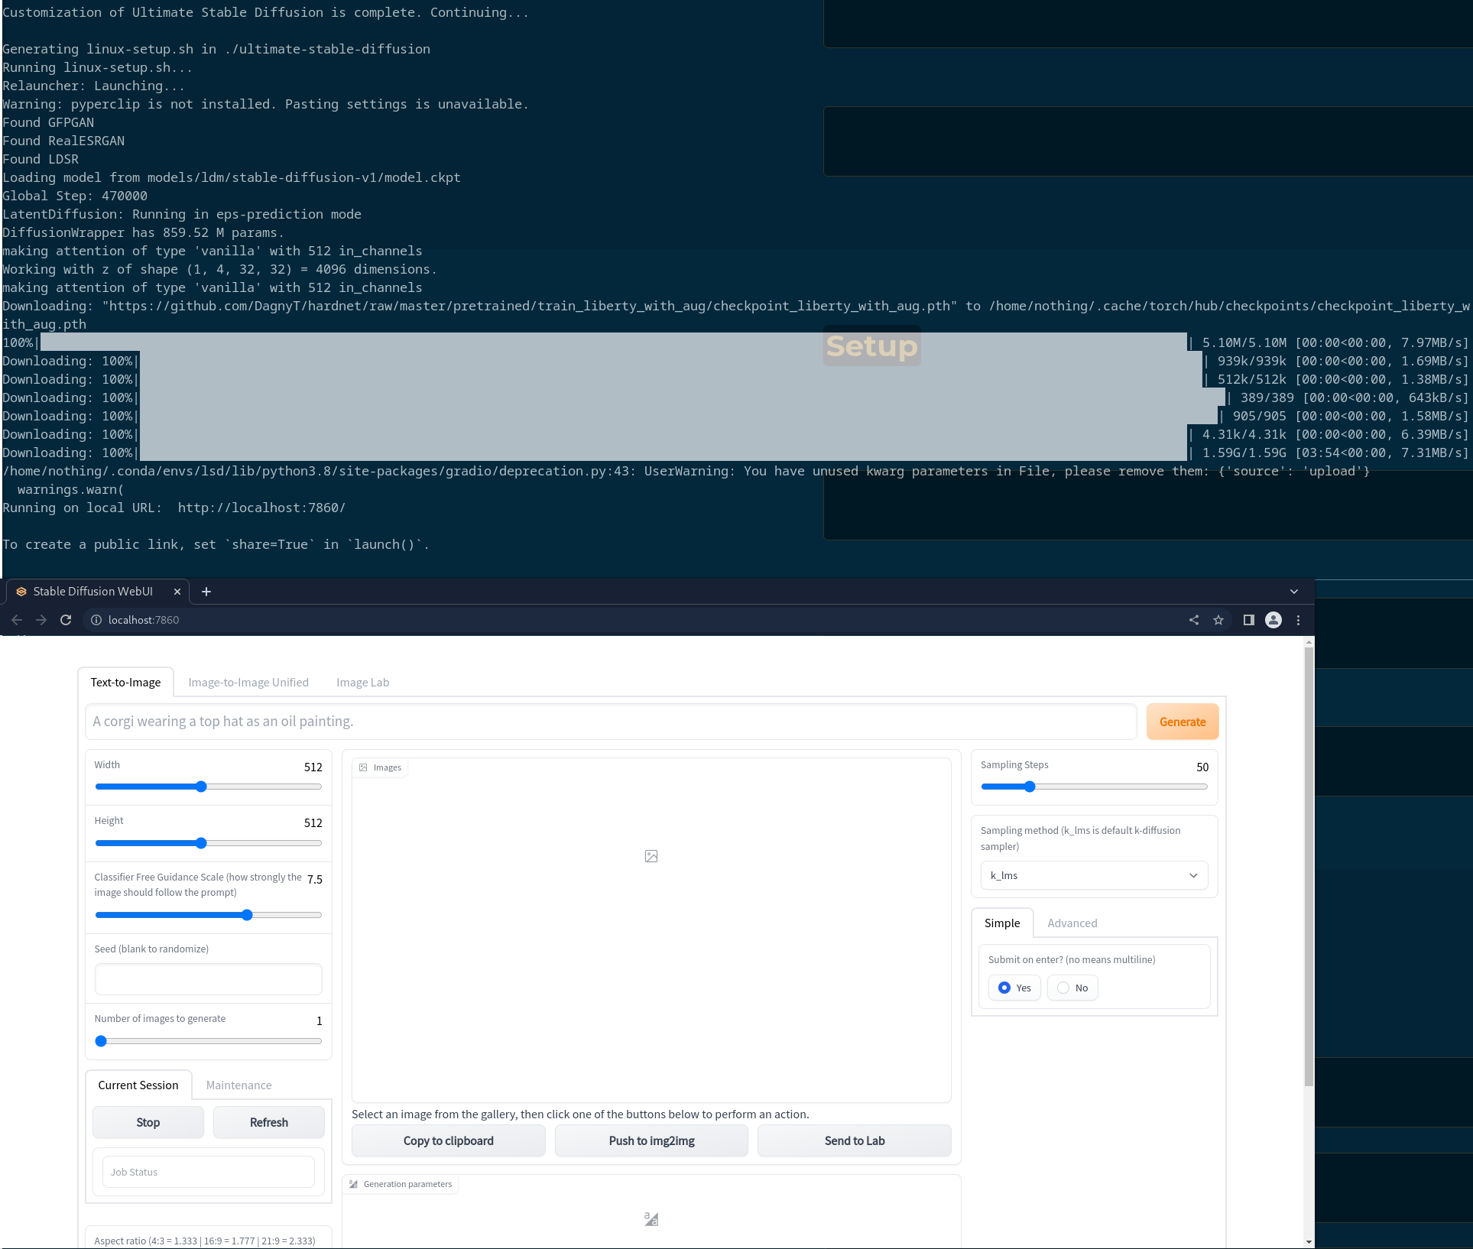Open the Advanced options tab
The image size is (1473, 1249).
[1072, 923]
